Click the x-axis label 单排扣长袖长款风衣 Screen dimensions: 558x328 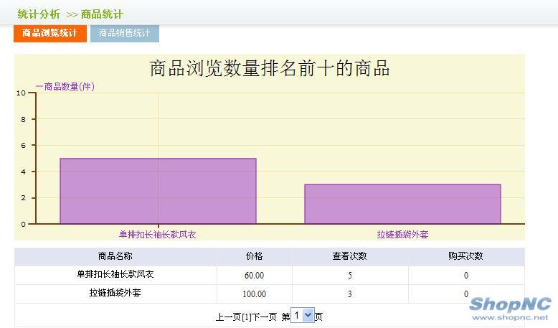(x=158, y=234)
